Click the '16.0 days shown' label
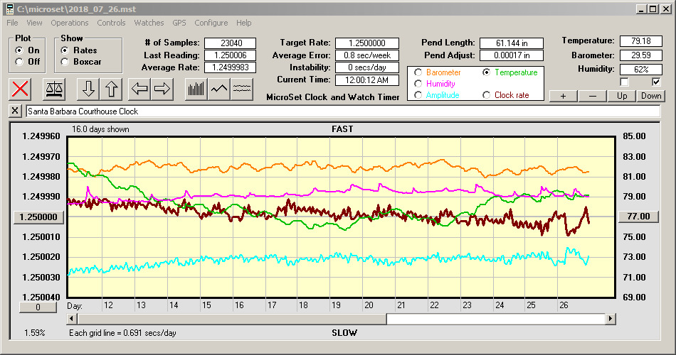This screenshot has height=355, width=676. (x=100, y=129)
